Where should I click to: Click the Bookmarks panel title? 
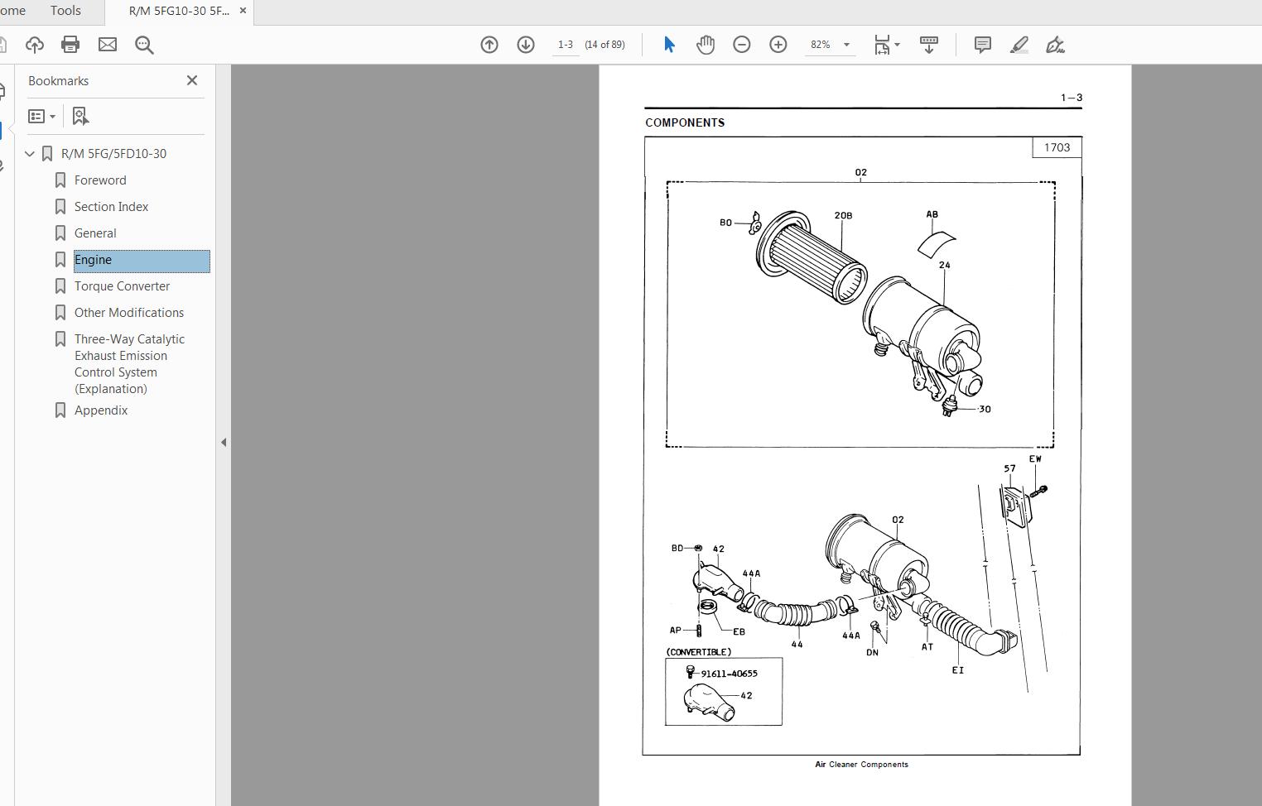pos(58,81)
